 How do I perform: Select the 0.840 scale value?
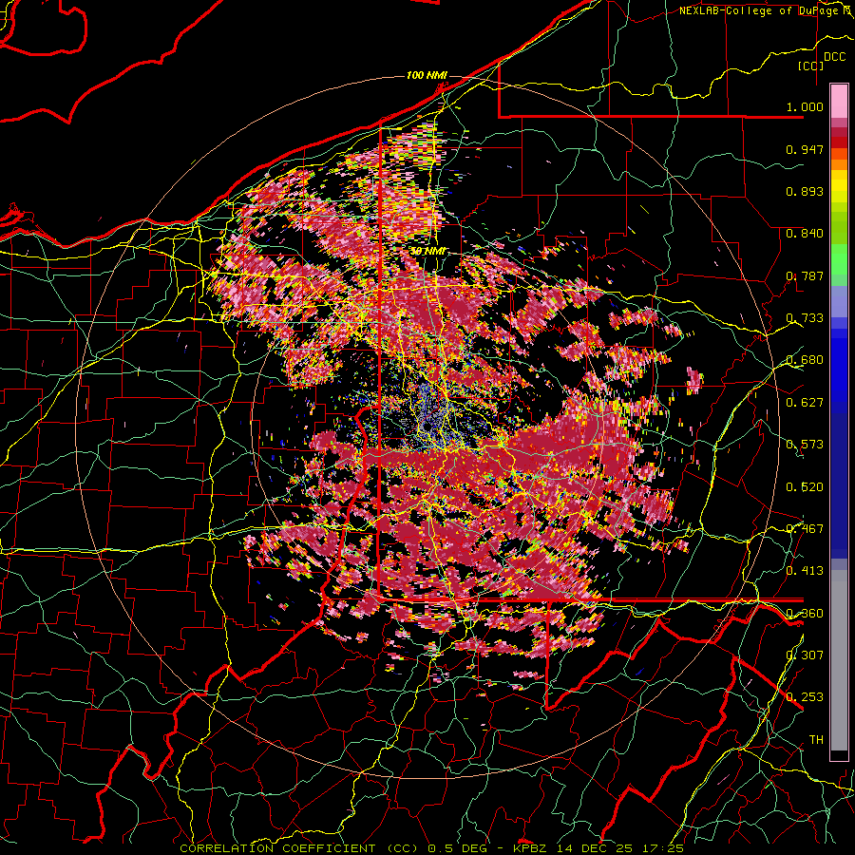[x=805, y=234]
